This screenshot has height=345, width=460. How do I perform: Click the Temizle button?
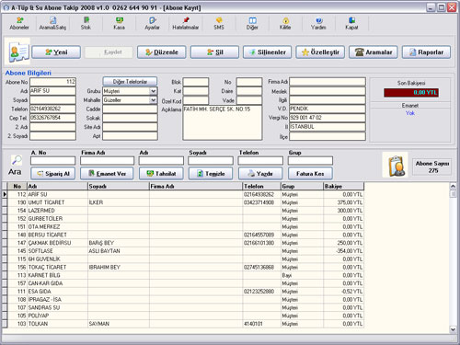point(211,174)
